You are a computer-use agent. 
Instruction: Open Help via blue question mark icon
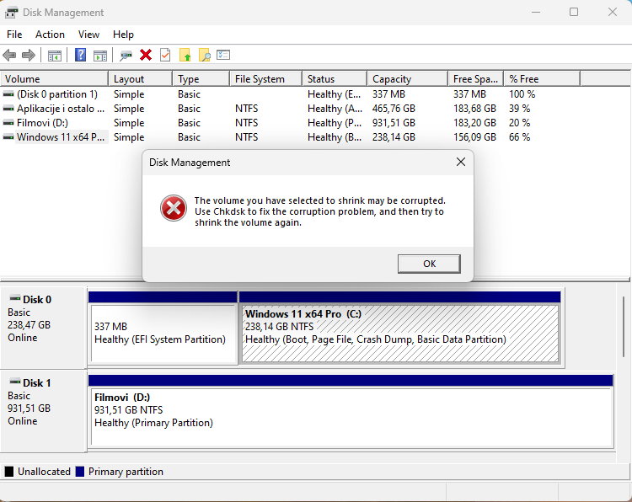(x=81, y=55)
